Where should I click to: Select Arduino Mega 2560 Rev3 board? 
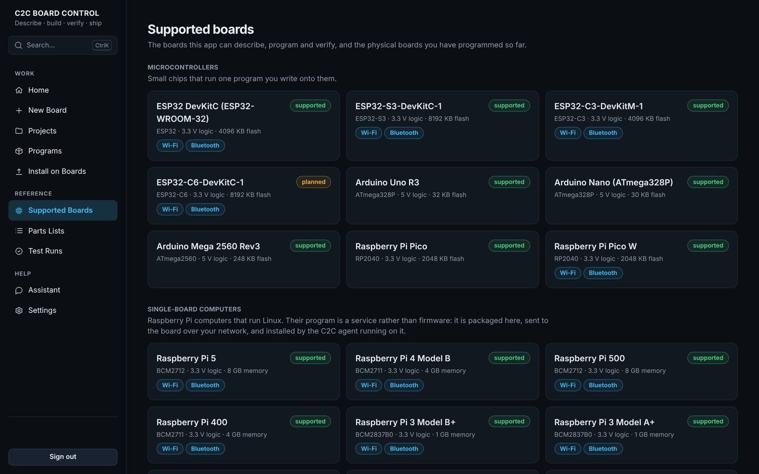coord(244,259)
